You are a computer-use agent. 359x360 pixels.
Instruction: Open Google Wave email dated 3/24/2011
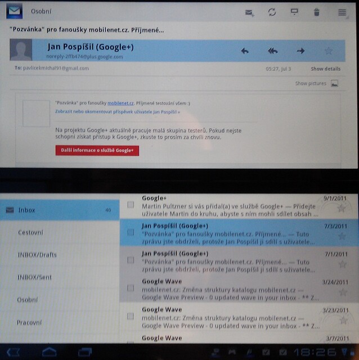pos(239,289)
